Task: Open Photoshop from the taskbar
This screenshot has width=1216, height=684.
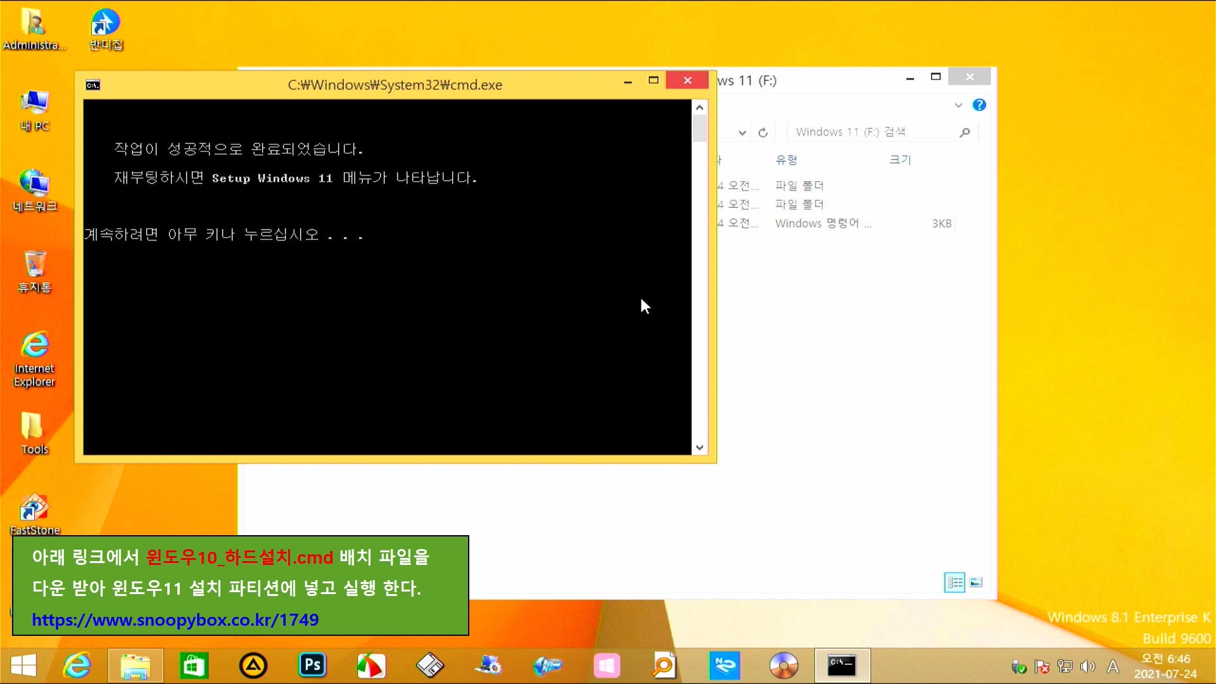Action: pyautogui.click(x=312, y=666)
